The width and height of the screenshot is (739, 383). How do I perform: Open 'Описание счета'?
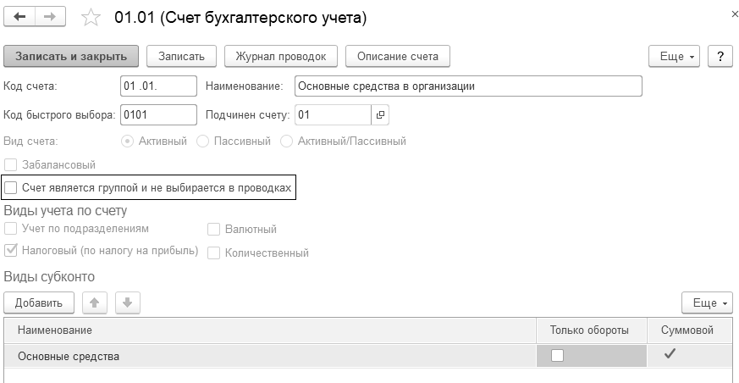(398, 56)
